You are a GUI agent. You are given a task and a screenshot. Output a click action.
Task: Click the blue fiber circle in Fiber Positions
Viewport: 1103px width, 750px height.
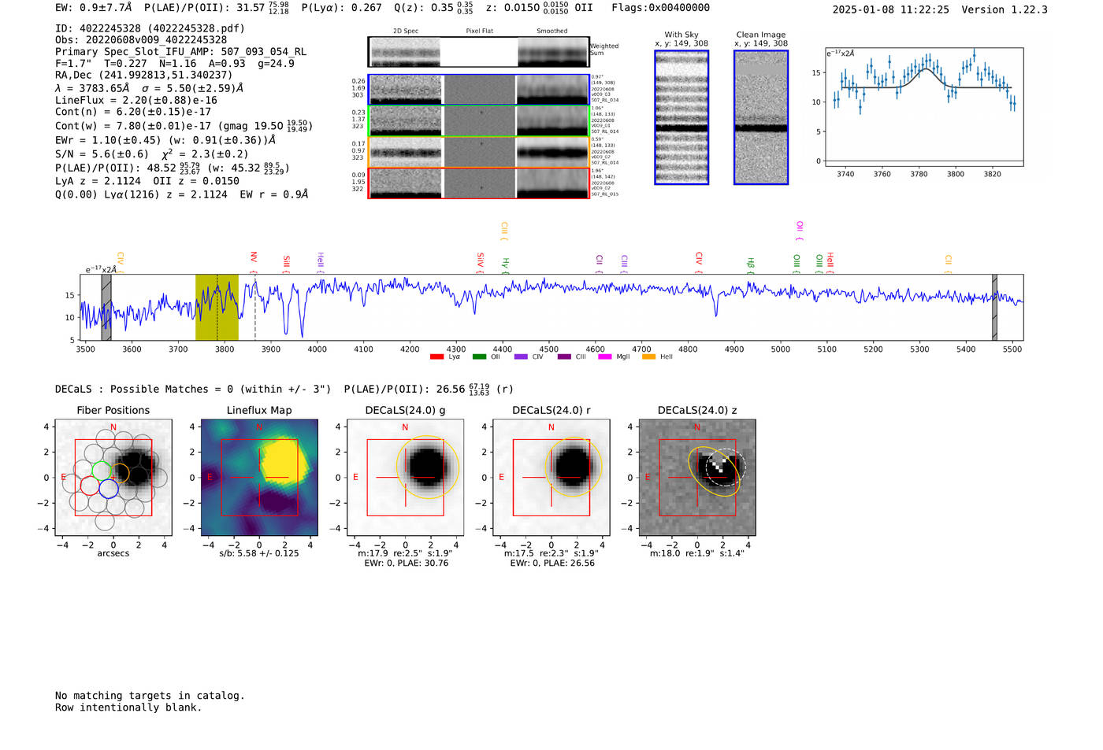coord(109,488)
